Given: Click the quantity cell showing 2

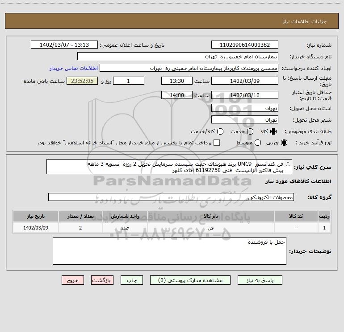Looking at the screenshot, I should coord(80,228).
